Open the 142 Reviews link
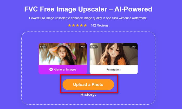The image size is (182, 109). [100, 25]
